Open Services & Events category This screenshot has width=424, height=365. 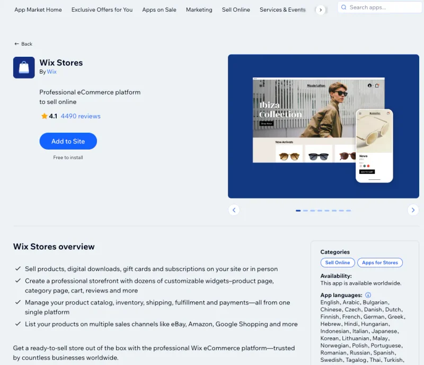[x=282, y=10]
